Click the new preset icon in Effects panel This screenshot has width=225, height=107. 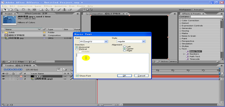217,62
